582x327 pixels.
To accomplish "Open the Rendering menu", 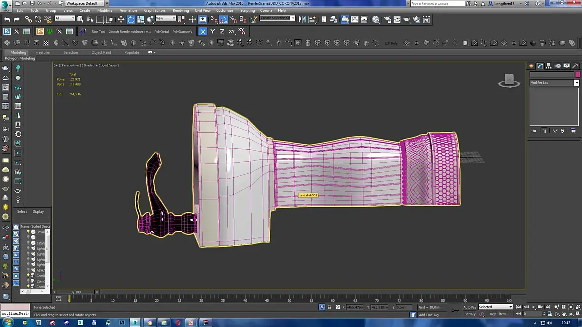I will pos(181,10).
